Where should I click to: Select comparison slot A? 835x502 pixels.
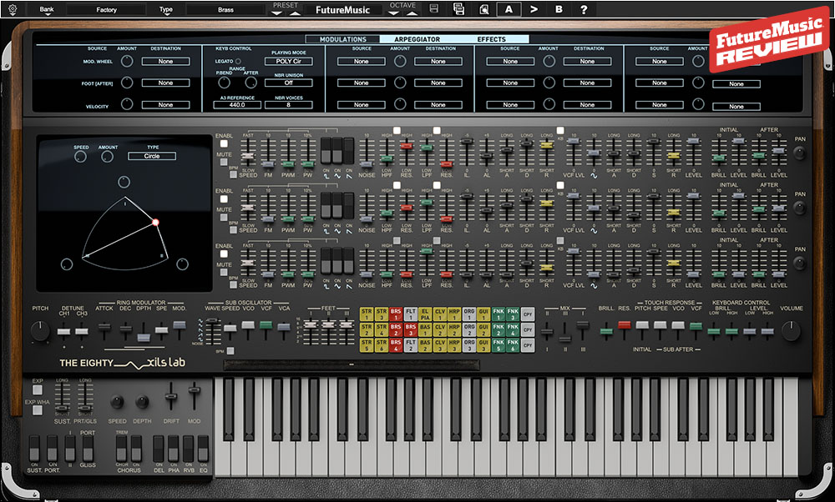pyautogui.click(x=509, y=9)
